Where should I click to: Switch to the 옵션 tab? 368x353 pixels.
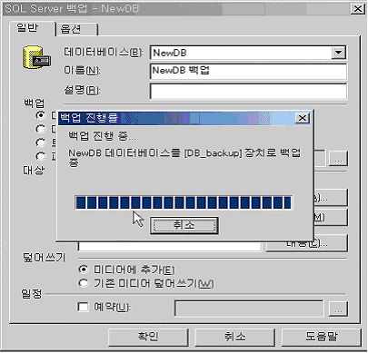point(76,30)
